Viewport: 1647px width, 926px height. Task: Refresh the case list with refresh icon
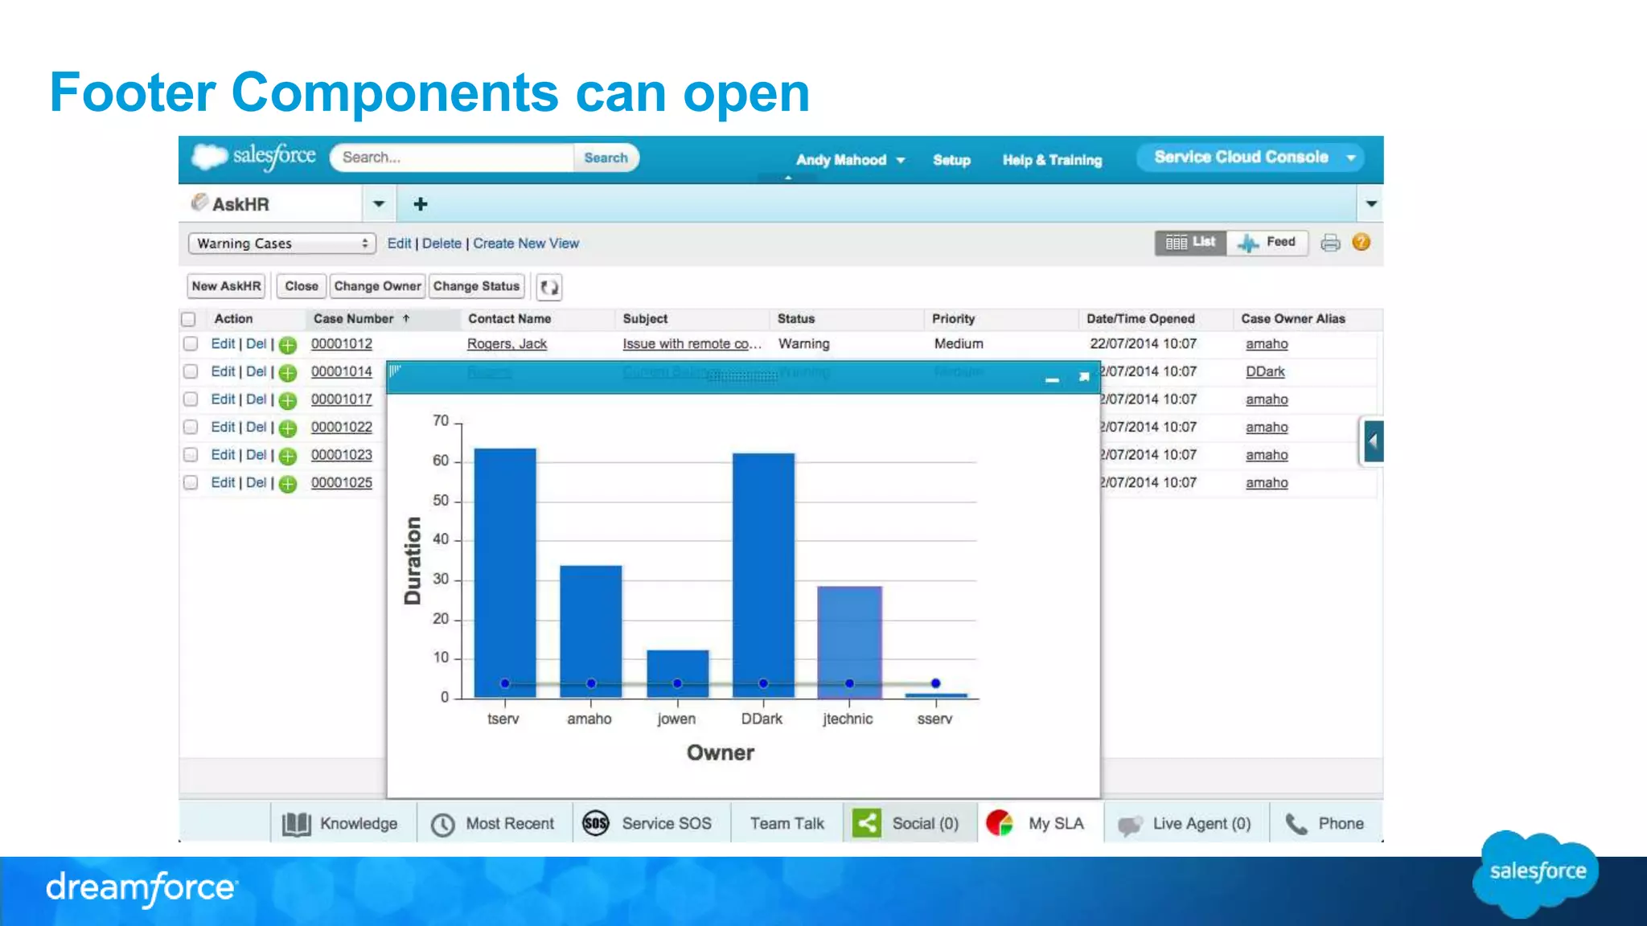pyautogui.click(x=549, y=287)
